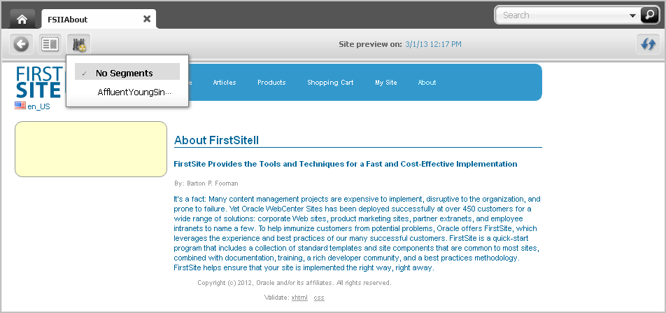Select the No Segments option

127,73
